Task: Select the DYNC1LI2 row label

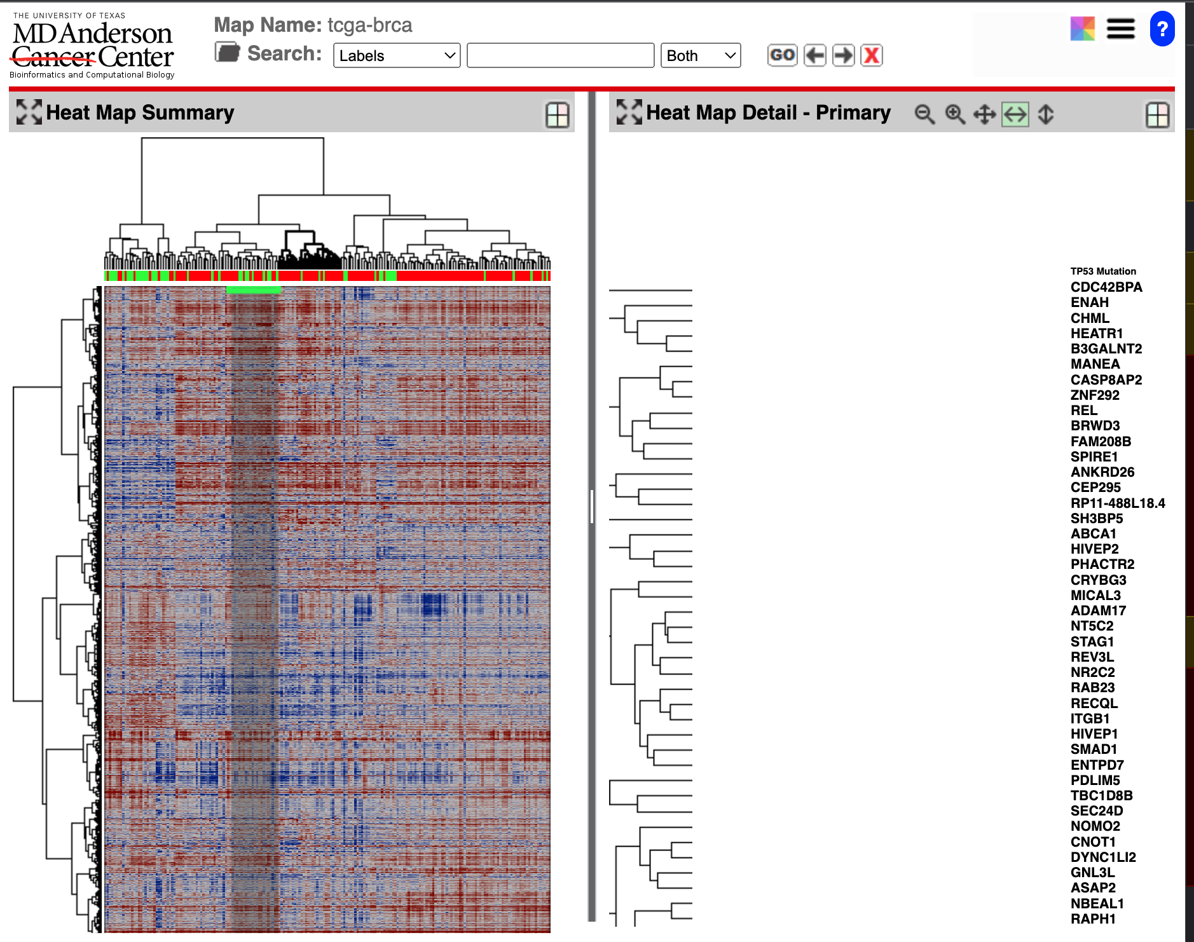Action: click(1103, 857)
